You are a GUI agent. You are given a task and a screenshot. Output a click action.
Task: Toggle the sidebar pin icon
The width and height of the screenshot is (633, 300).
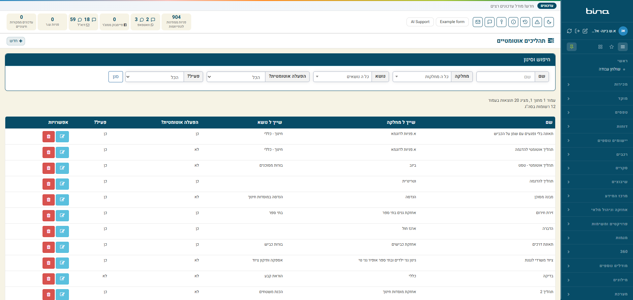[x=572, y=47]
